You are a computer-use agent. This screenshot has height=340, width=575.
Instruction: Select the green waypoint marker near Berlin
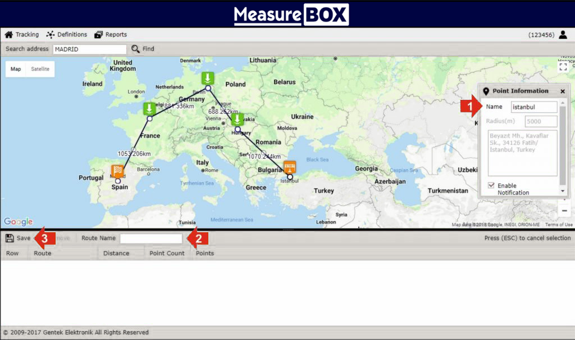tap(208, 78)
